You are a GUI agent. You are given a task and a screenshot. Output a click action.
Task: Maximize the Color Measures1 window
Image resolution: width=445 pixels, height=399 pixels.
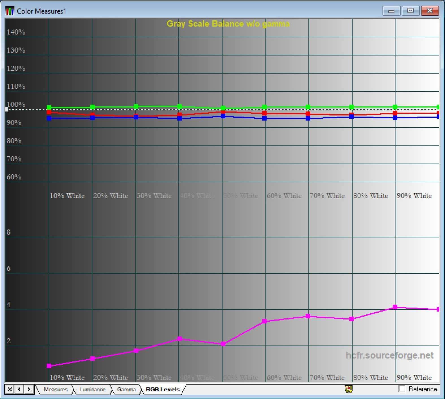(410, 11)
